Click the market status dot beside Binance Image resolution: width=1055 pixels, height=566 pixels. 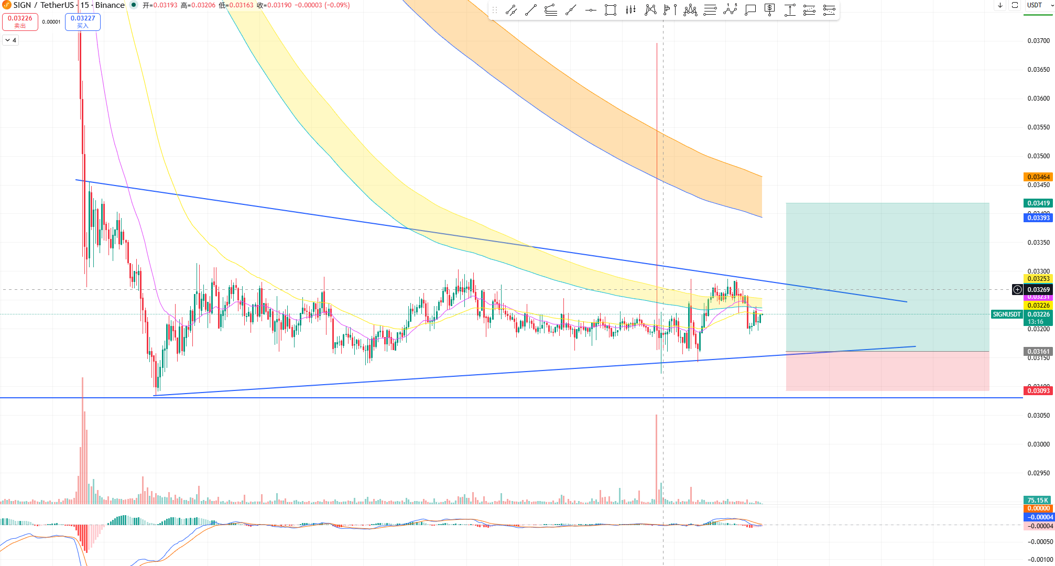coord(134,5)
